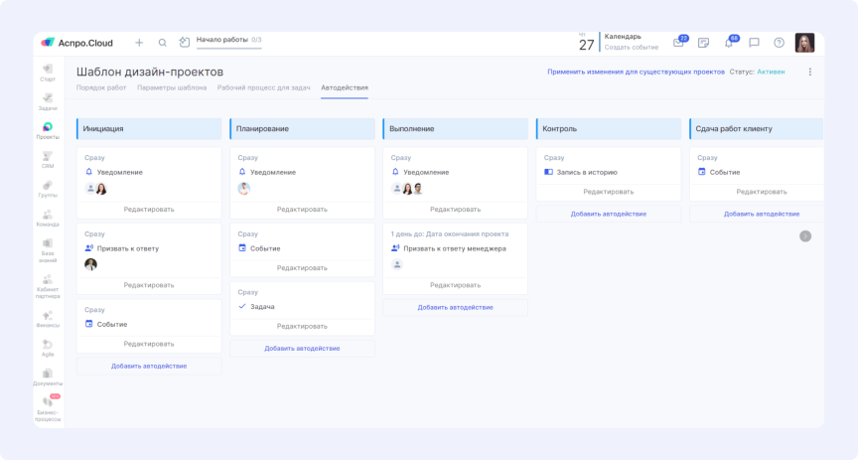Click the Инициация column header
The height and width of the screenshot is (460, 858).
point(149,129)
